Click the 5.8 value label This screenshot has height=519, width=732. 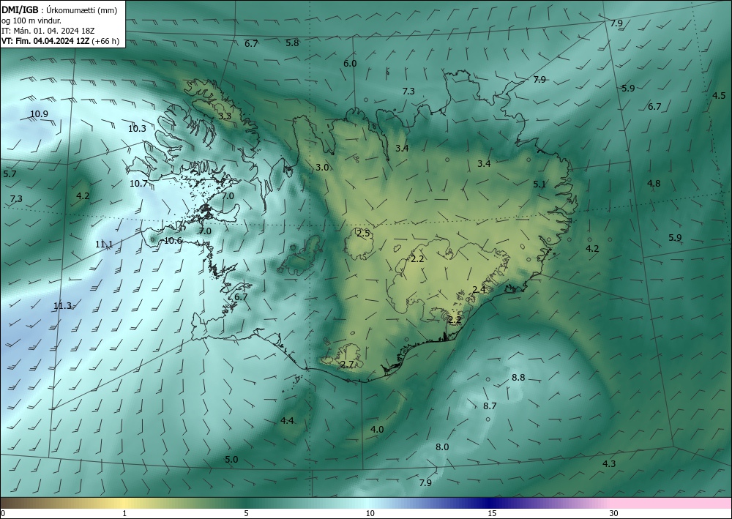click(x=292, y=43)
